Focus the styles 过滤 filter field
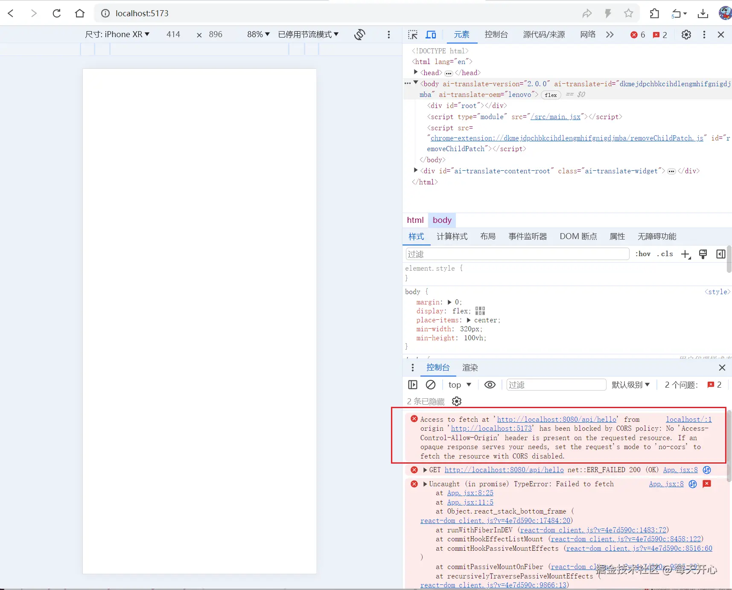Image resolution: width=732 pixels, height=590 pixels. (517, 254)
